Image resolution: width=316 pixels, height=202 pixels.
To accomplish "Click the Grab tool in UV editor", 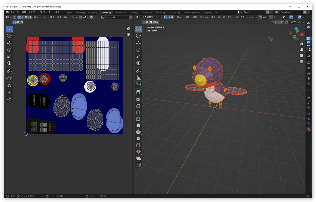I will (x=9, y=85).
